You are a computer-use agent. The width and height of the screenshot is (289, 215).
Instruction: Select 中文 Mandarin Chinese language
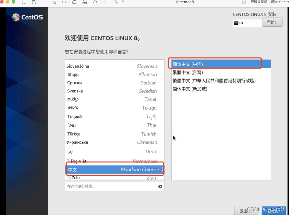pyautogui.click(x=115, y=170)
